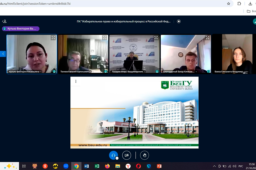
Task: Launch the owl app from taskbar
Action: (35, 166)
